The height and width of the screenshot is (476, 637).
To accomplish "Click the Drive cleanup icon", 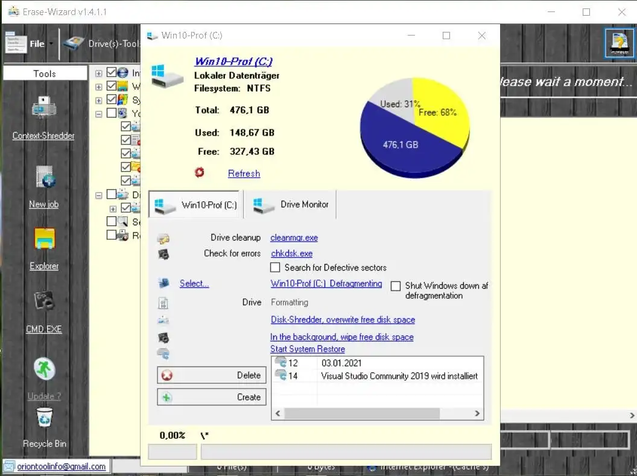I will point(163,239).
